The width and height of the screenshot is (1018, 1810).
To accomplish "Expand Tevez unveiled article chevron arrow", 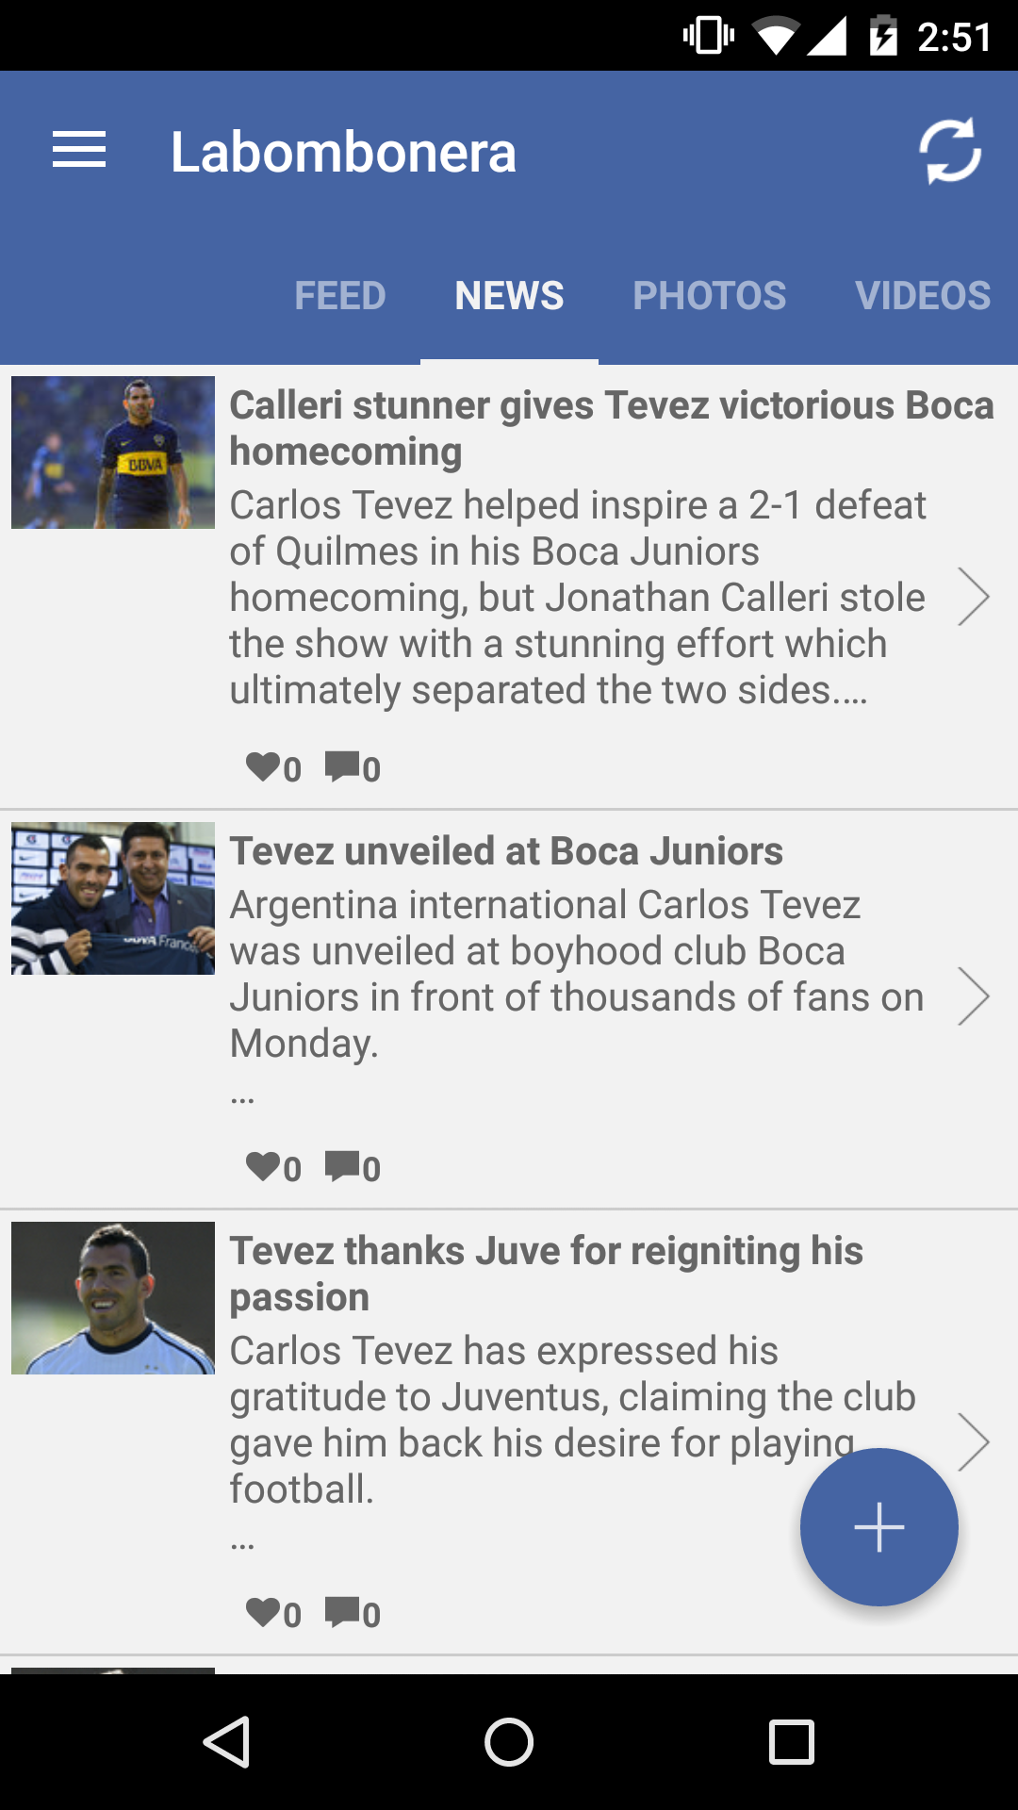I will (973, 996).
